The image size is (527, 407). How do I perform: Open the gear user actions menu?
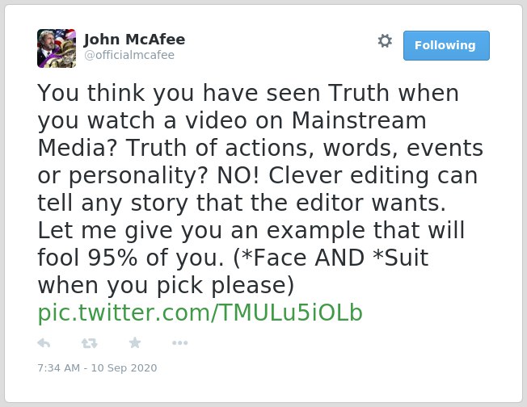(x=385, y=41)
